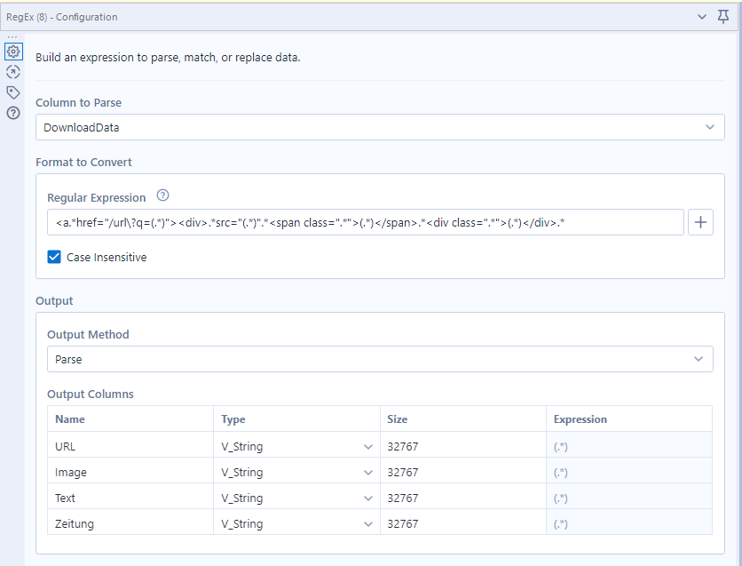This screenshot has height=566, width=742.
Task: Open the Help question mark icon
Action: [x=13, y=113]
